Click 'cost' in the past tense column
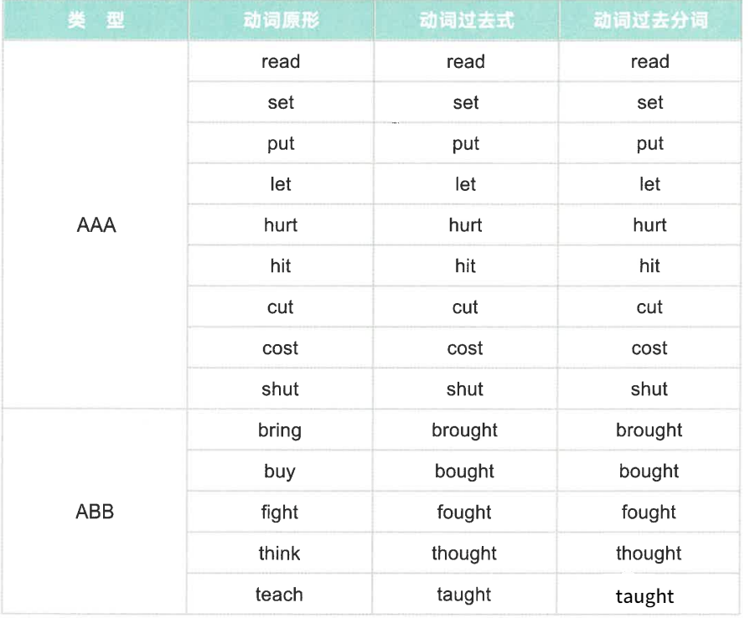This screenshot has width=750, height=618. click(465, 348)
